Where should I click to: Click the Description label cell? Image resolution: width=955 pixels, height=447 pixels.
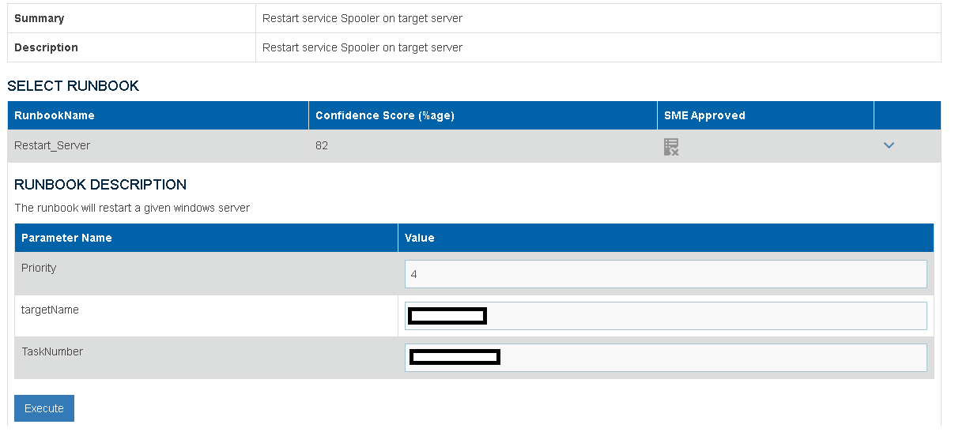[46, 47]
